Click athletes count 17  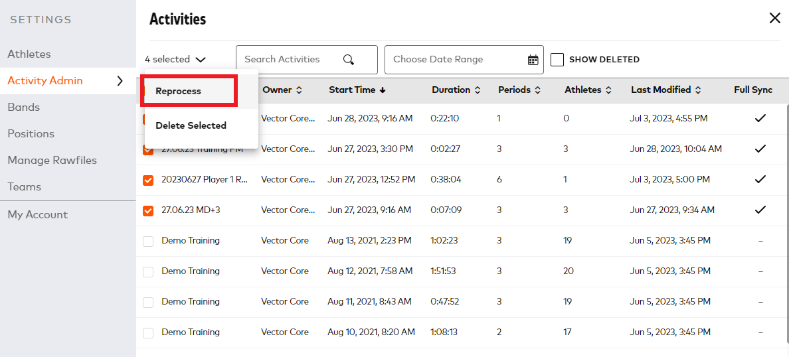coord(568,332)
